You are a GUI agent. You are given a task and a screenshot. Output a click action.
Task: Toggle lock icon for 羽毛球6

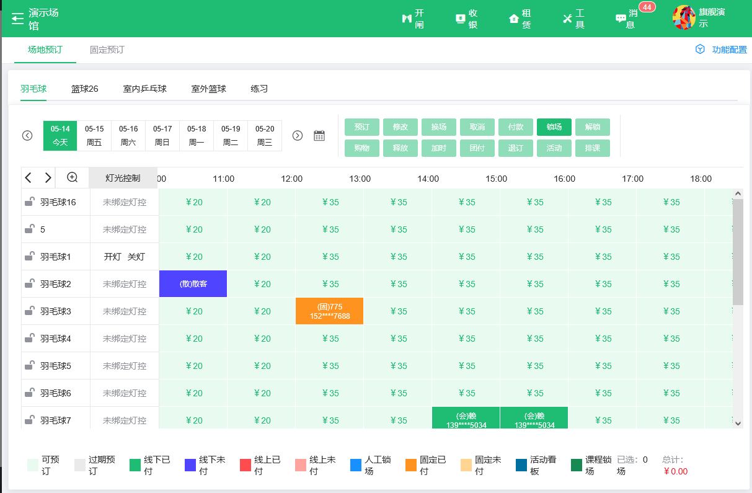(x=29, y=393)
